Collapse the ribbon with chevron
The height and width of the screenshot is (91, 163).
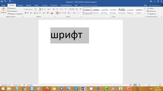(x=161, y=17)
